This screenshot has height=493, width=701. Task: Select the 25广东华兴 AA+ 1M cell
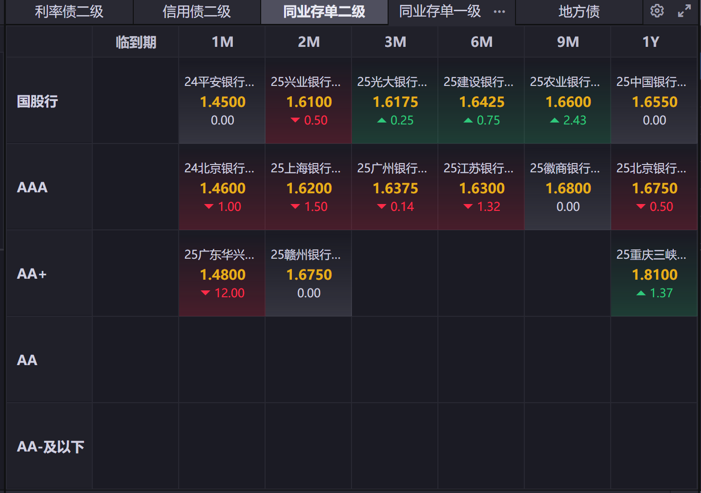click(x=222, y=274)
